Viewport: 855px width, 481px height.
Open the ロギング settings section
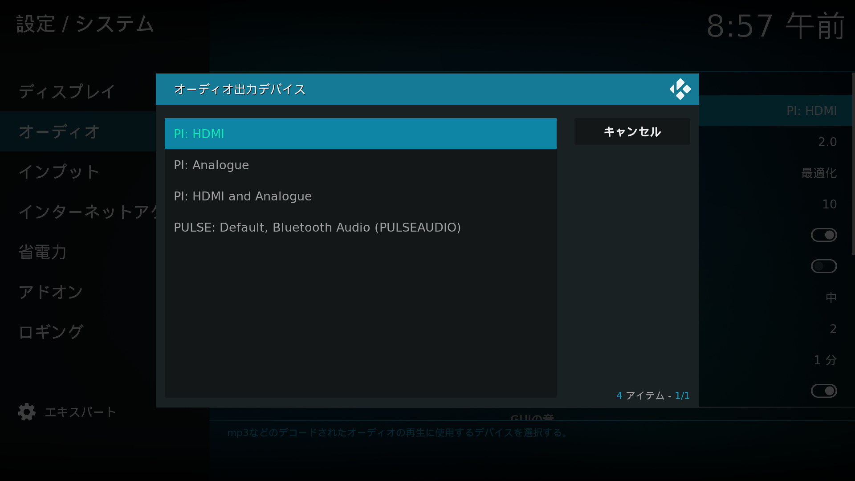(50, 332)
